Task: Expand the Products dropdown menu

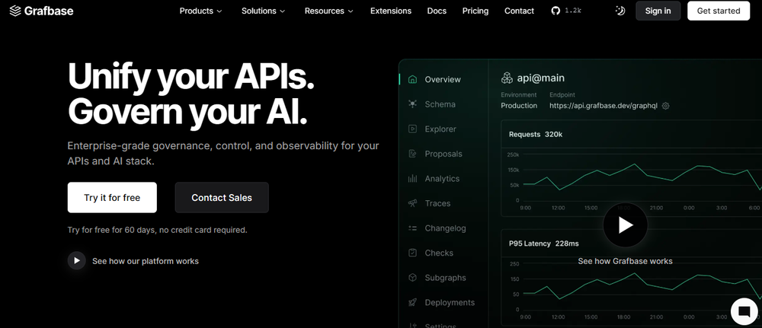Action: (201, 11)
